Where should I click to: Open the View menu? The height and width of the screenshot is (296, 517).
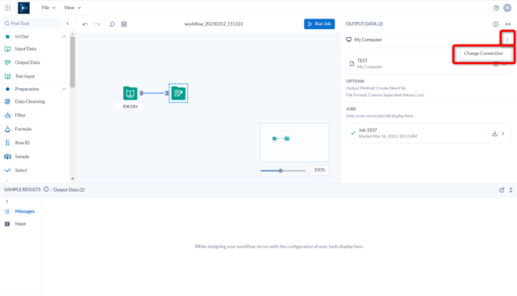(x=72, y=7)
